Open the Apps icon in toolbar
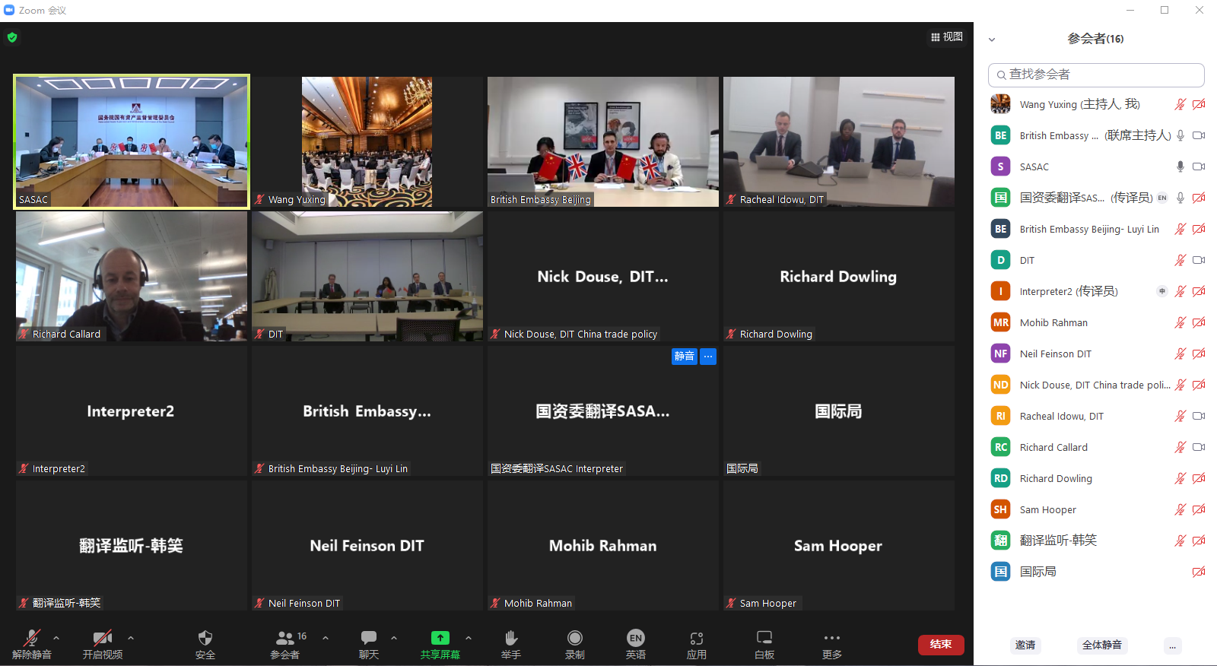The height and width of the screenshot is (666, 1217). (697, 639)
